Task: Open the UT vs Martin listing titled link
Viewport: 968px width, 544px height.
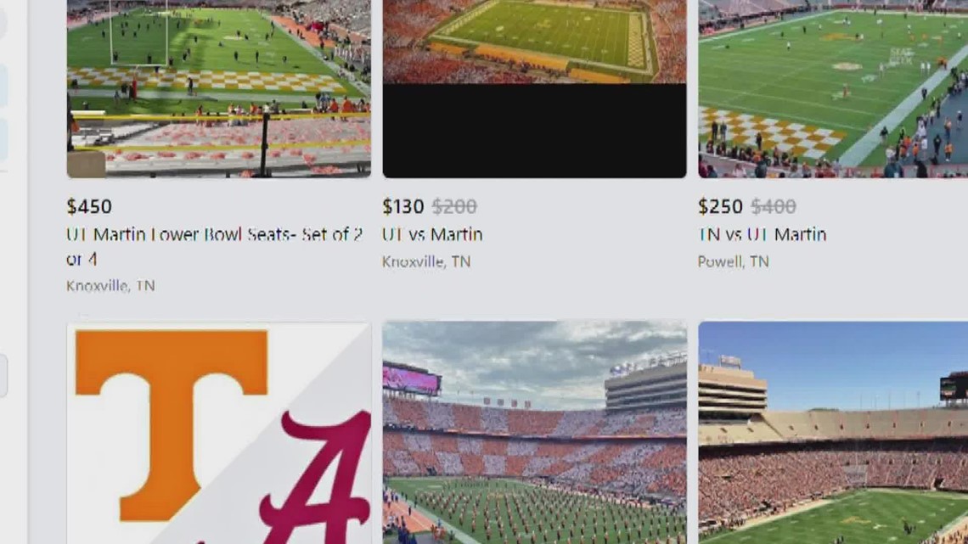Action: pos(431,234)
